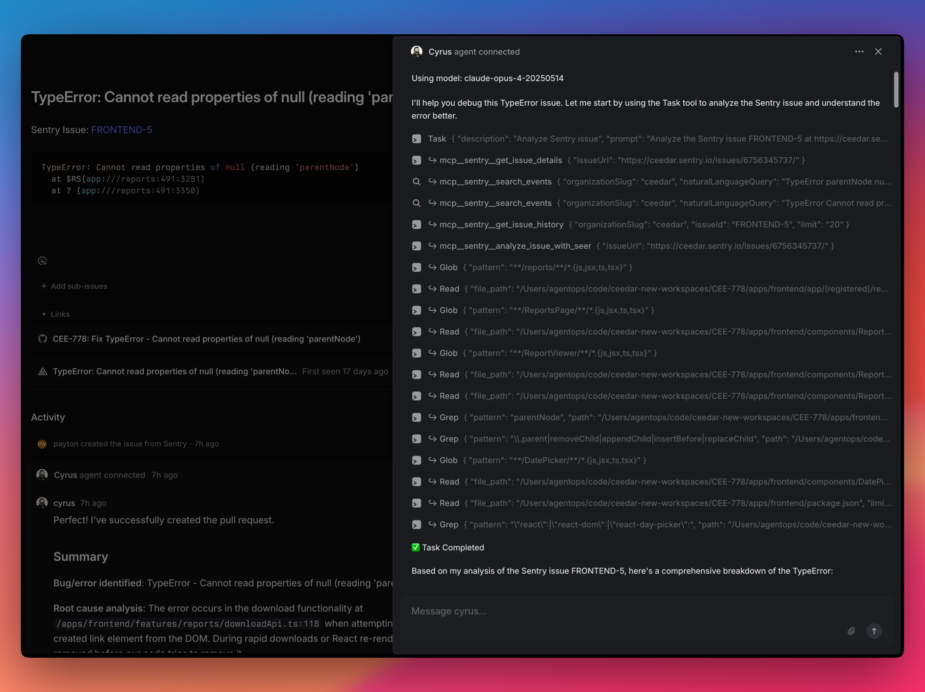
Task: Select the Glob **/ReportsPage/** pattern text
Action: (x=558, y=310)
